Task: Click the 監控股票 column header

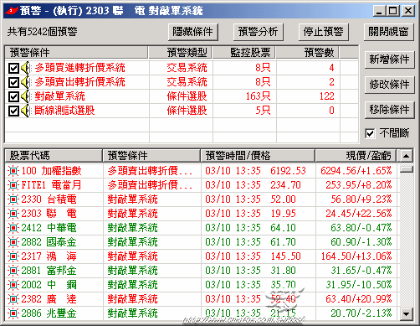Action: click(x=244, y=52)
